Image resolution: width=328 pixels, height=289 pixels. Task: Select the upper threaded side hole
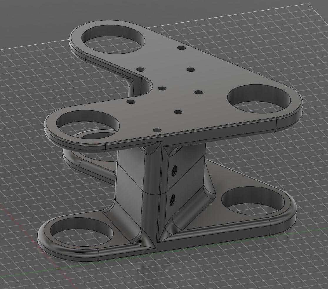pos(174,171)
